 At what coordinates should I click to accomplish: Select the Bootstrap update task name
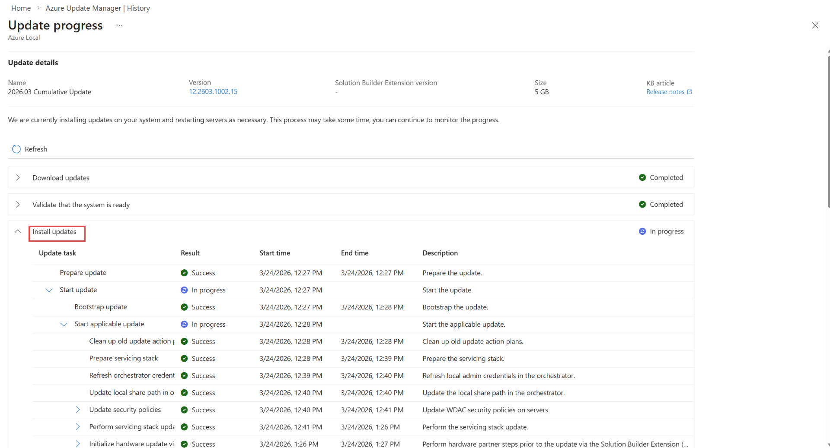[101, 307]
